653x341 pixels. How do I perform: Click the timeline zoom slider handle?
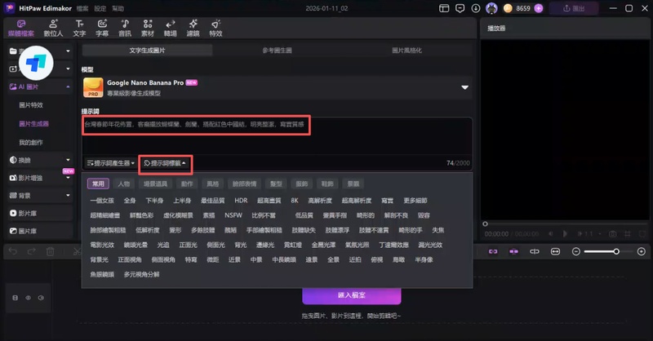pyautogui.click(x=616, y=251)
